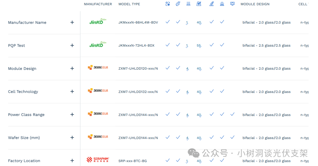
Task: Click mechanical stress value 1 for SRP-xxx-BTC-BG
Action: coord(187,161)
